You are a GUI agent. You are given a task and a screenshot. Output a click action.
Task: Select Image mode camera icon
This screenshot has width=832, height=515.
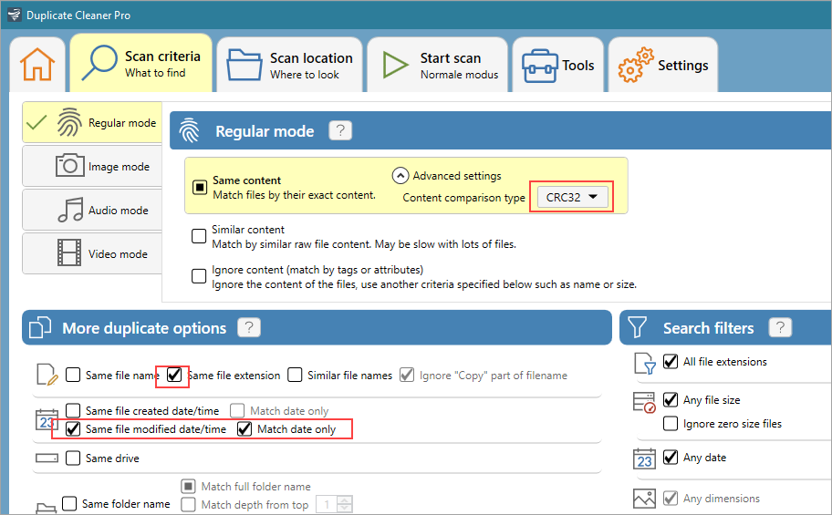tap(91, 166)
